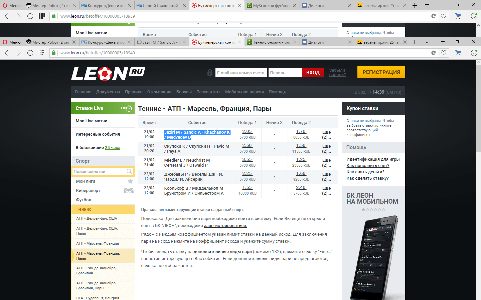Screen dimensions: 481x300
Task: Open 'Бонусы' in the site navigation
Action: pyautogui.click(x=184, y=92)
